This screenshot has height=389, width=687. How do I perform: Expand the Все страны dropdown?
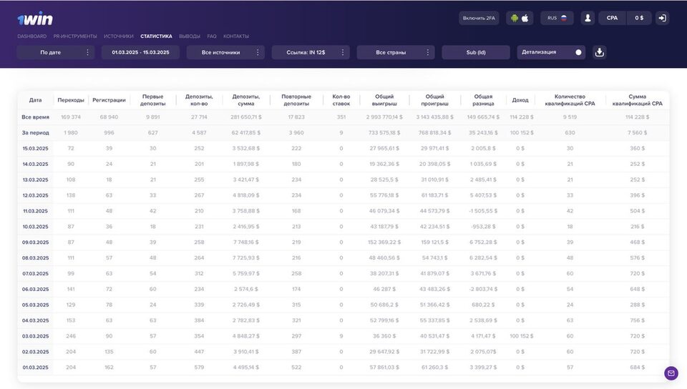pos(395,52)
